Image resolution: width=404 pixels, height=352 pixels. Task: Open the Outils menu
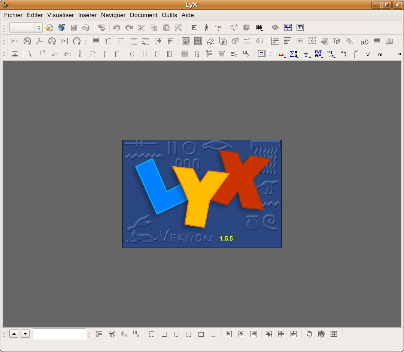[169, 15]
